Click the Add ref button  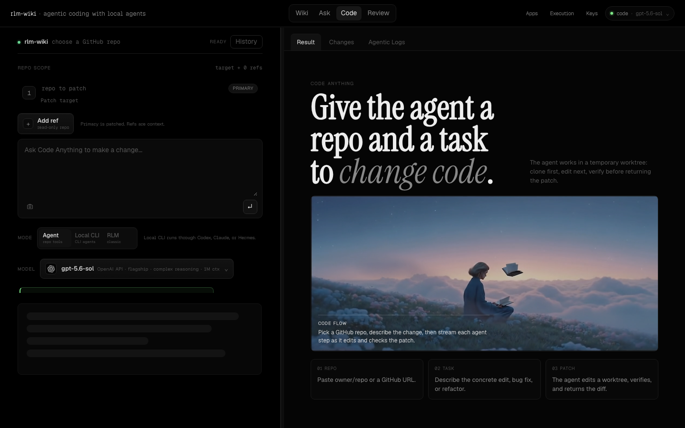point(46,124)
